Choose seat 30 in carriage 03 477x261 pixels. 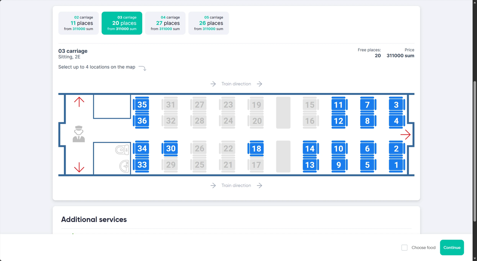[x=171, y=149]
